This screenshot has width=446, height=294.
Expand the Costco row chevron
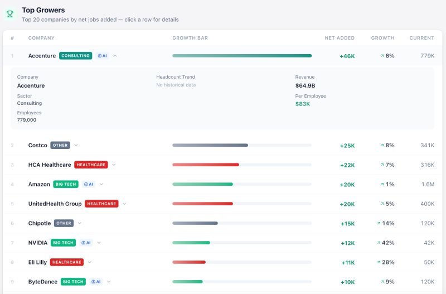(76, 145)
